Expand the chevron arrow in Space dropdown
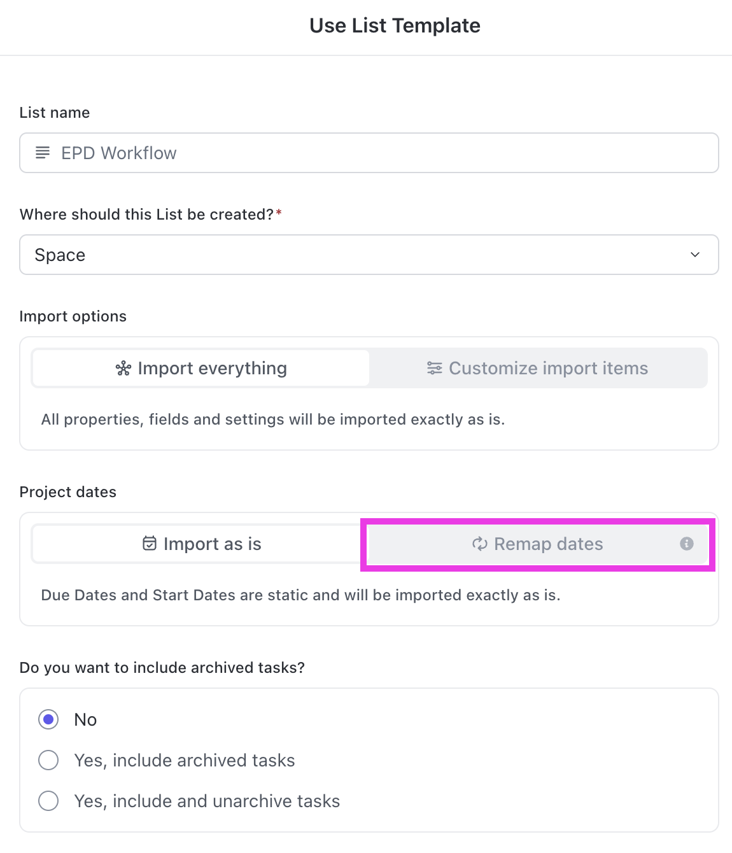 695,255
